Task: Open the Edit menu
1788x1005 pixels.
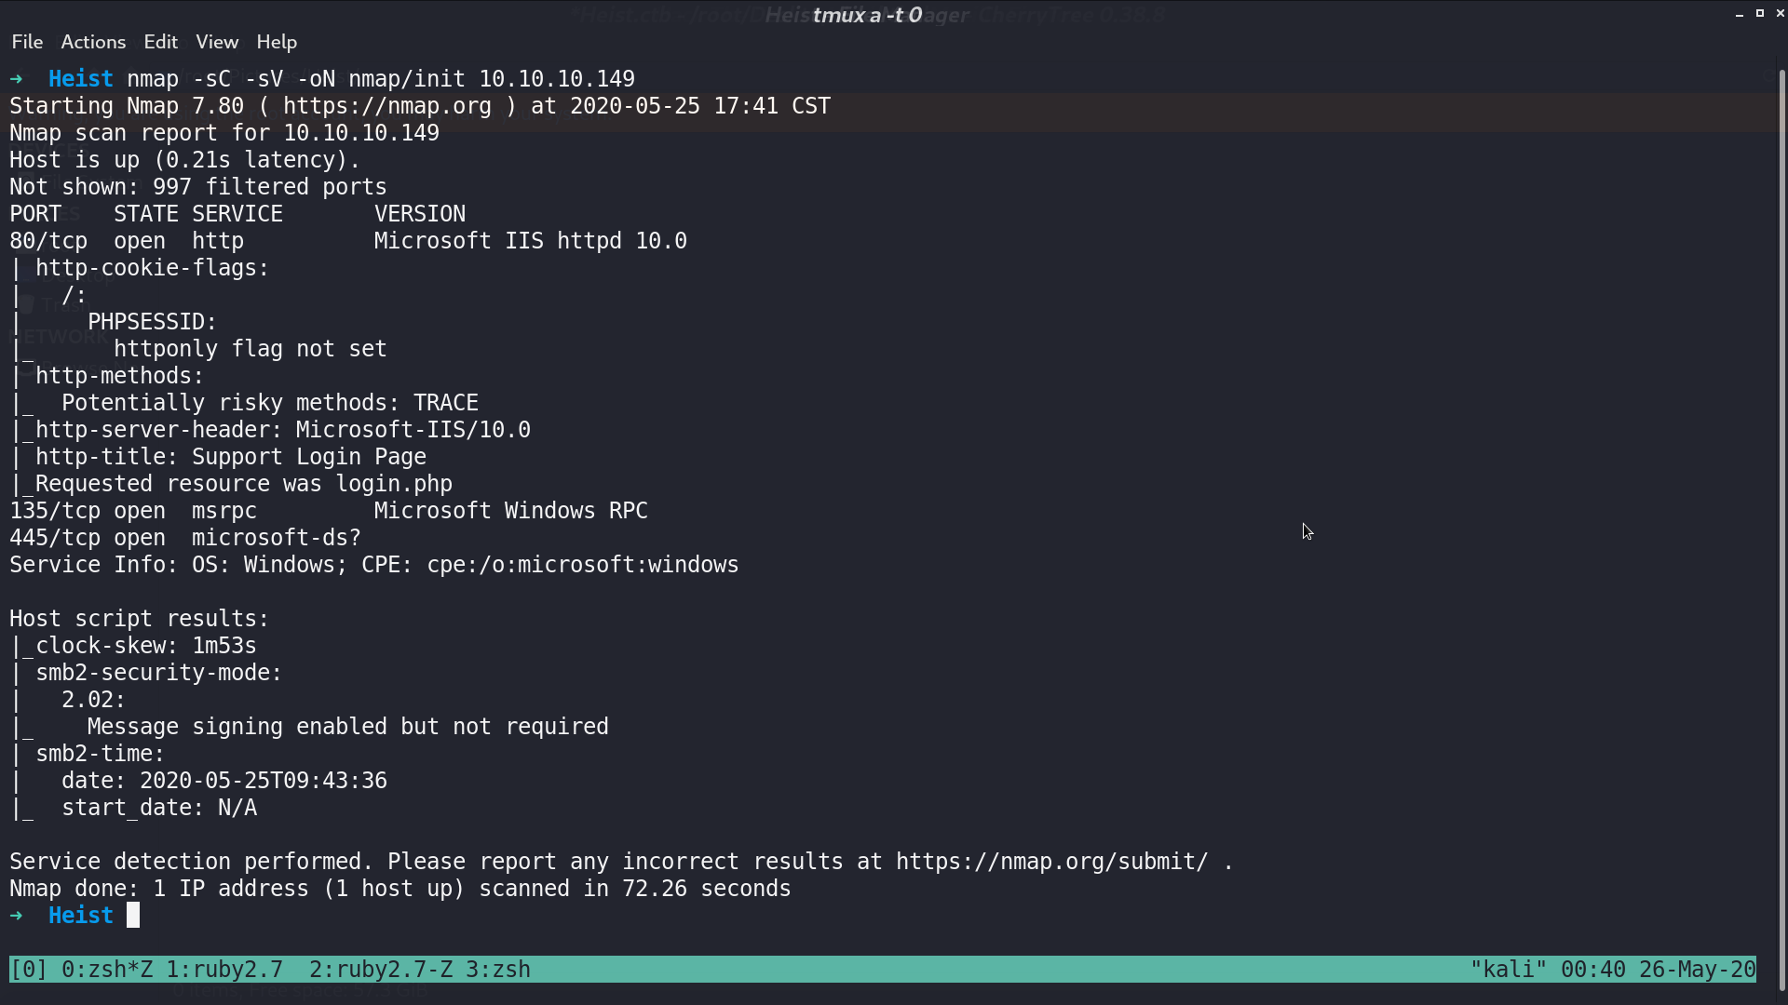Action: (x=160, y=42)
